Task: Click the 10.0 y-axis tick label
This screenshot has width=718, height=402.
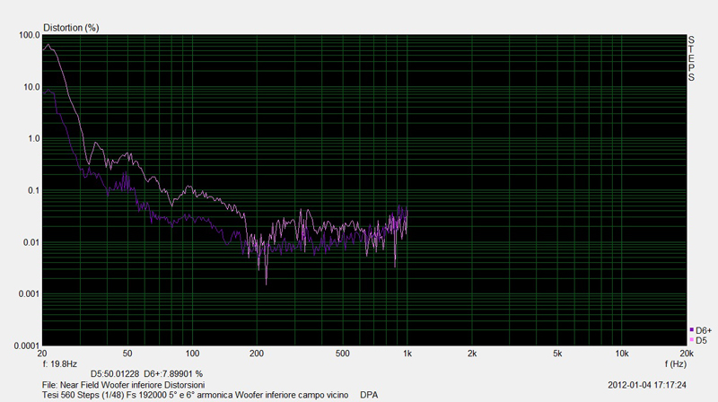Action: [x=31, y=87]
